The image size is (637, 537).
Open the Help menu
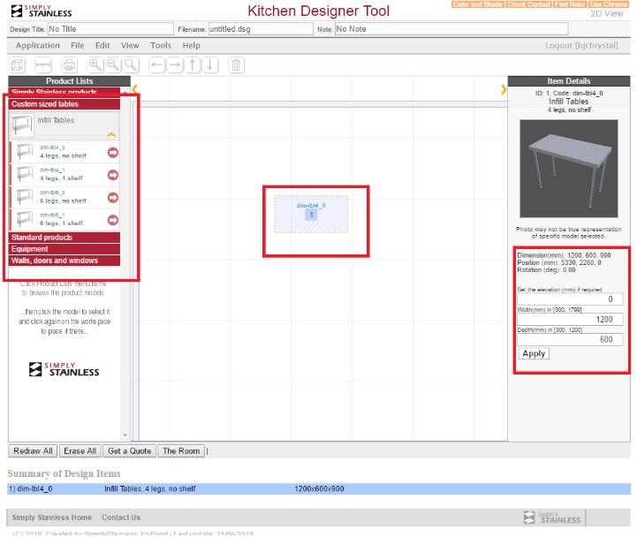click(x=192, y=46)
